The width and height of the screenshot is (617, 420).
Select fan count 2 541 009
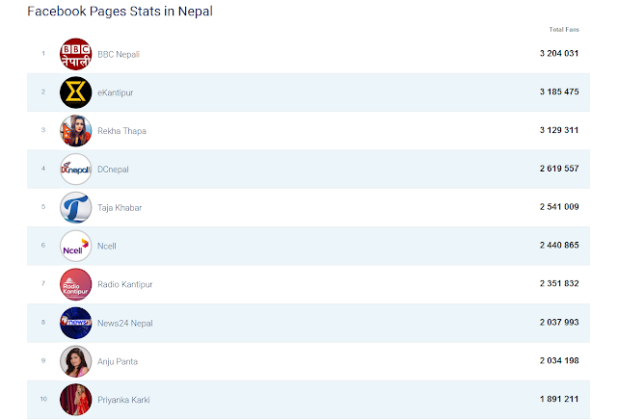559,207
